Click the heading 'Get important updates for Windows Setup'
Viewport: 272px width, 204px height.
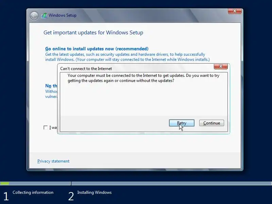93,33
